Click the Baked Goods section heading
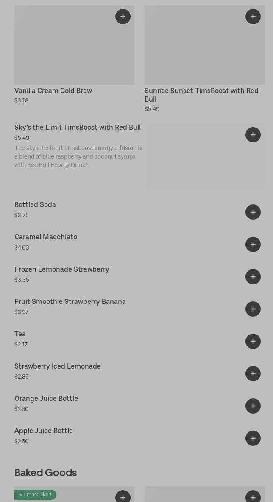This screenshot has width=273, height=502. [x=45, y=473]
